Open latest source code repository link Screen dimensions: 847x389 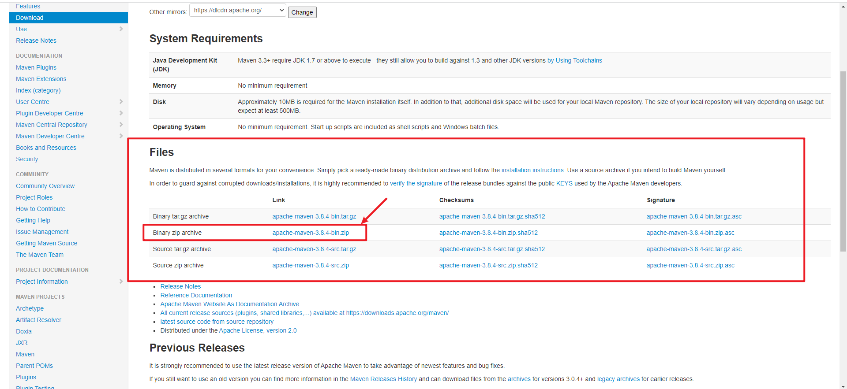point(217,322)
